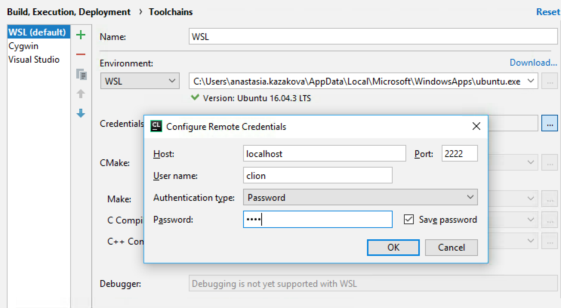The height and width of the screenshot is (308, 561).
Task: Click Cancel in credentials dialog
Action: click(x=451, y=247)
